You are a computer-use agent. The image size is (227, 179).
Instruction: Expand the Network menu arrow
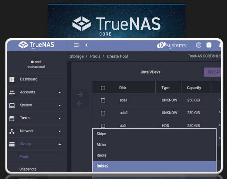click(x=59, y=131)
